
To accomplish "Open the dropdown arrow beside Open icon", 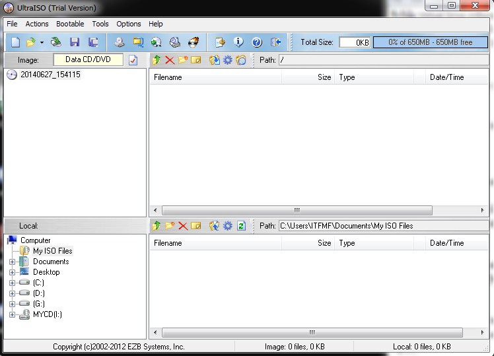I will click(42, 42).
